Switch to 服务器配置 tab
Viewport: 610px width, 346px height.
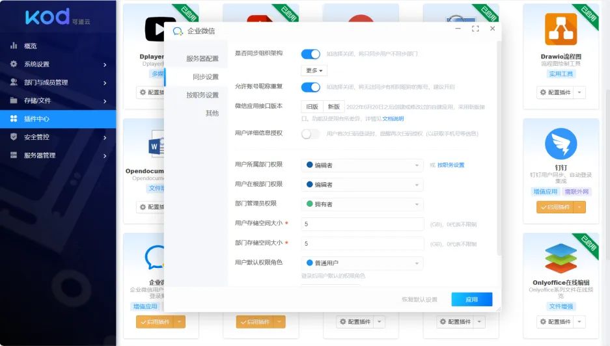pos(196,59)
